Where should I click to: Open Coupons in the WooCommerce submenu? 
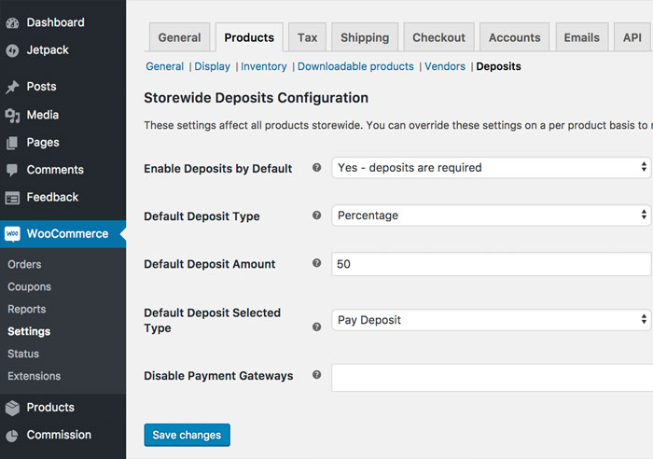tap(30, 287)
